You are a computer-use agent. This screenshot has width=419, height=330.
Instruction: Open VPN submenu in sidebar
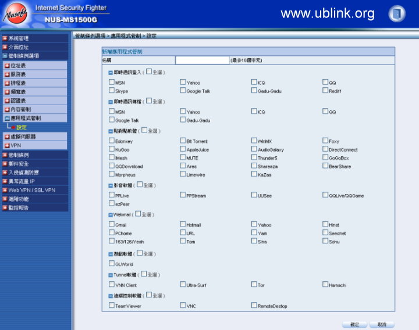click(35, 145)
